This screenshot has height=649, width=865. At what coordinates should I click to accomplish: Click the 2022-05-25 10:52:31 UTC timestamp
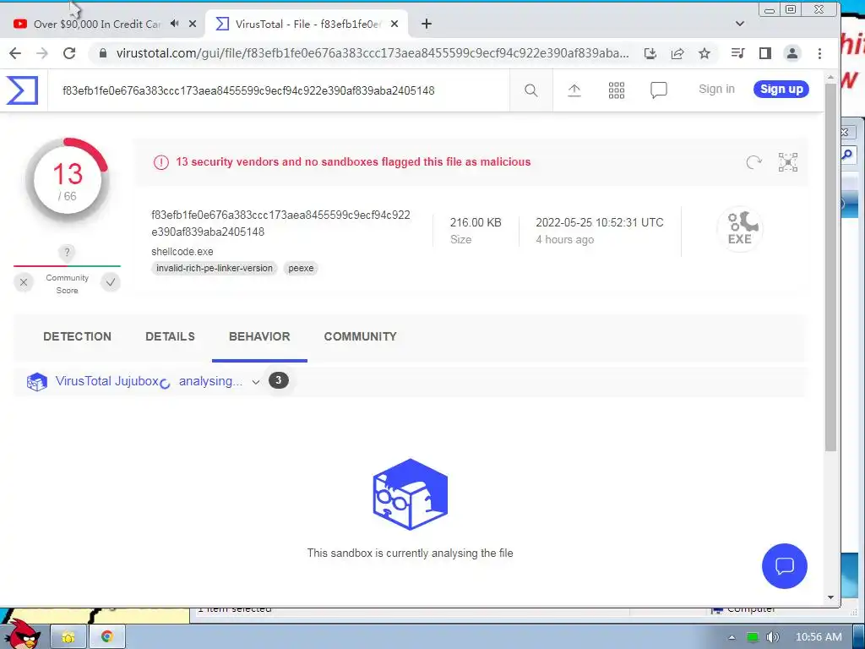click(x=600, y=222)
